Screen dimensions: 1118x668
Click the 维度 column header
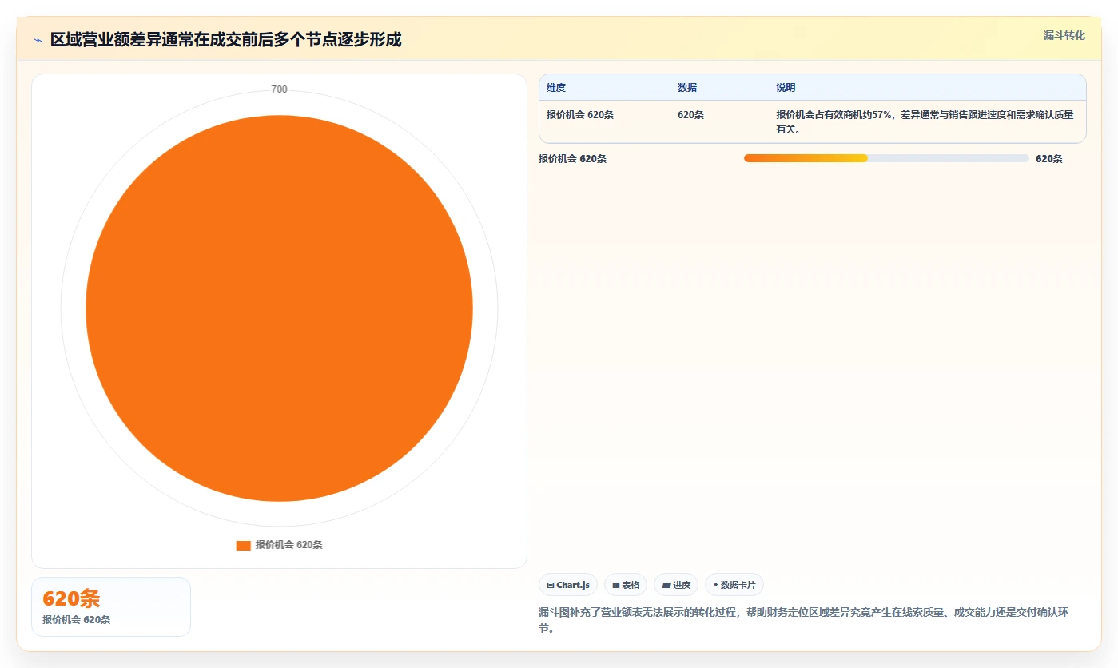coord(556,88)
